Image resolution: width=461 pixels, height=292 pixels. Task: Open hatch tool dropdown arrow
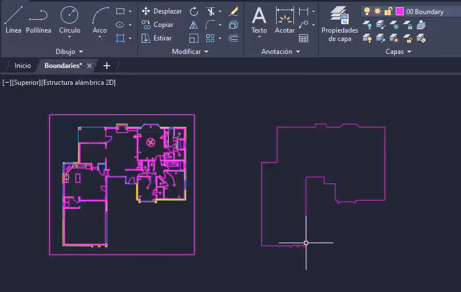point(130,38)
